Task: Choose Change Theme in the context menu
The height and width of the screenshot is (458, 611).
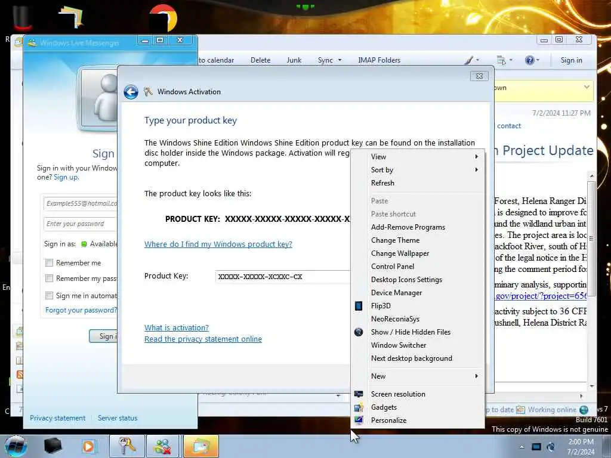Action: click(x=395, y=240)
